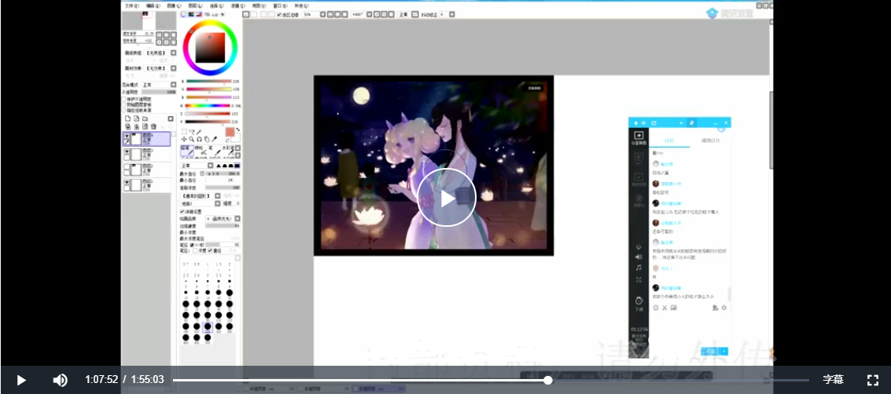
Task: Enter fullscreen mode in video player
Action: (x=873, y=380)
